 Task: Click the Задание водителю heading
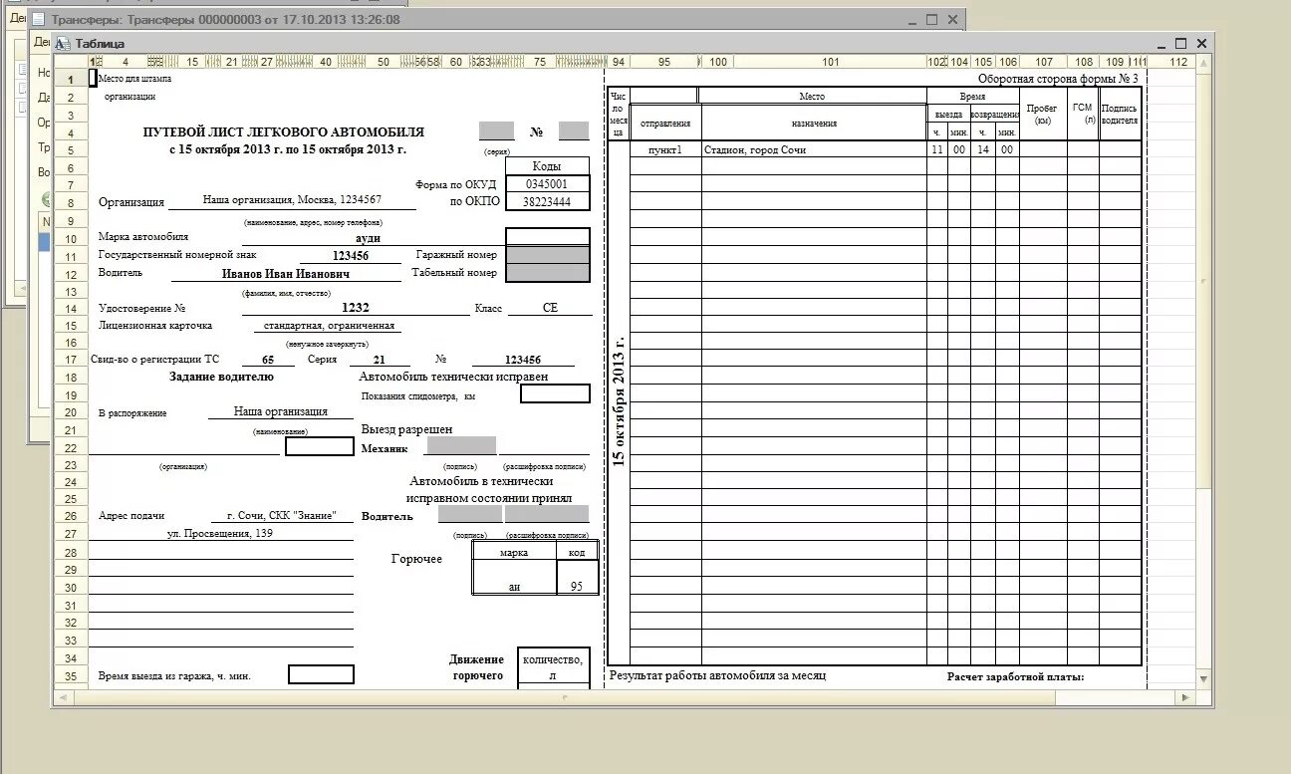point(221,377)
